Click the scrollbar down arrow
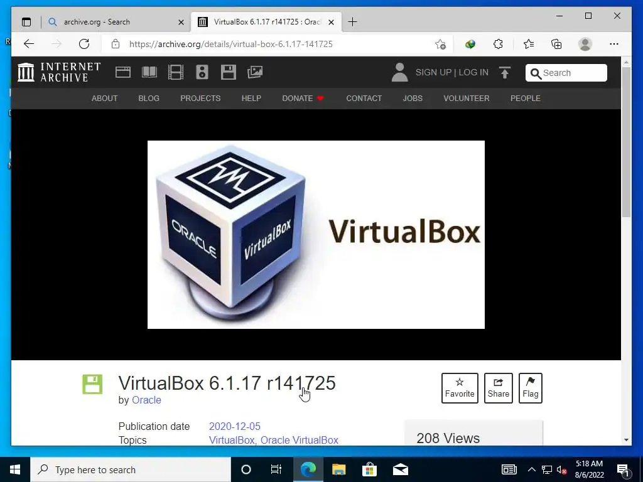The image size is (643, 482). pyautogui.click(x=626, y=440)
